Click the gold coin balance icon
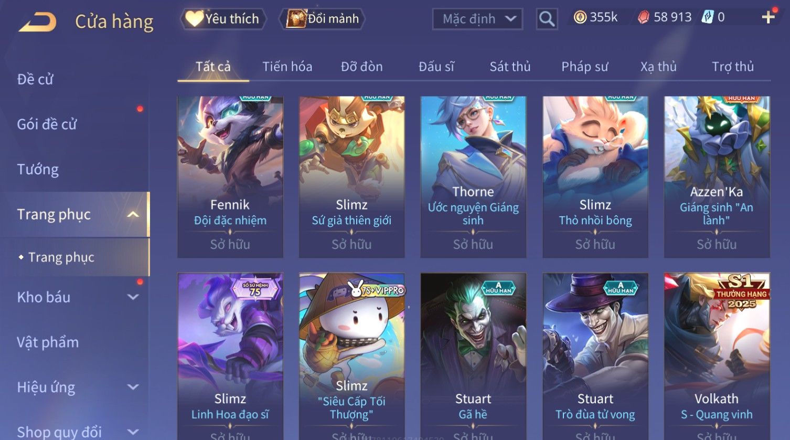The image size is (790, 440). [x=580, y=18]
